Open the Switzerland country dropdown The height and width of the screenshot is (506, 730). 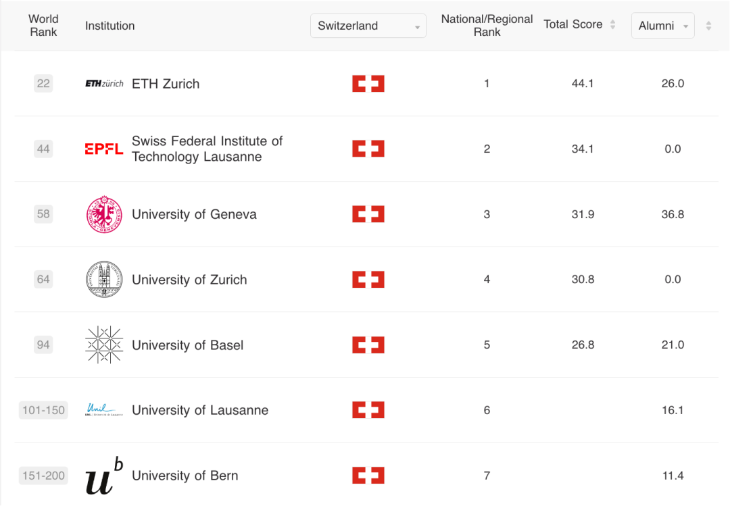(368, 26)
